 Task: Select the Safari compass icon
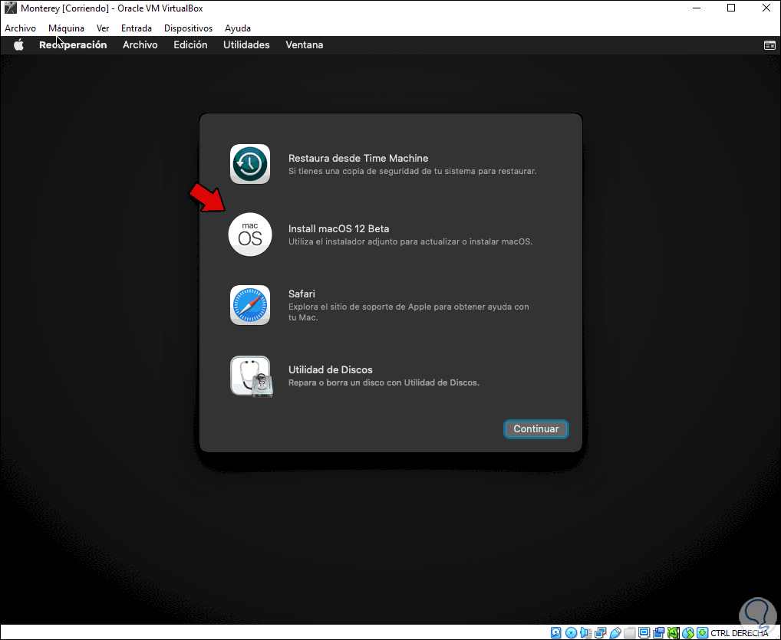(250, 305)
